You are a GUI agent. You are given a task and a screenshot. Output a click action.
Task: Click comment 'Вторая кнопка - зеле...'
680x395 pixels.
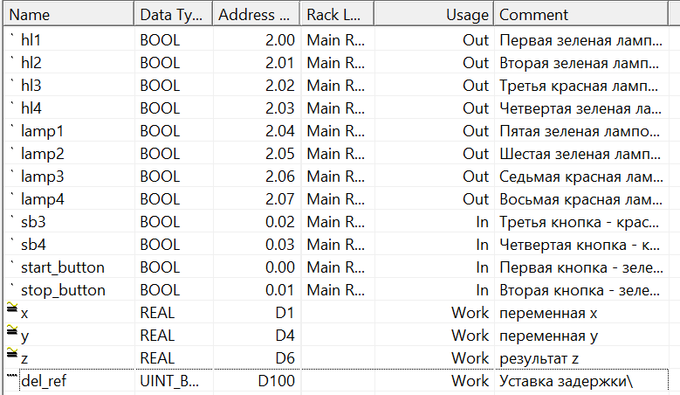(580, 290)
